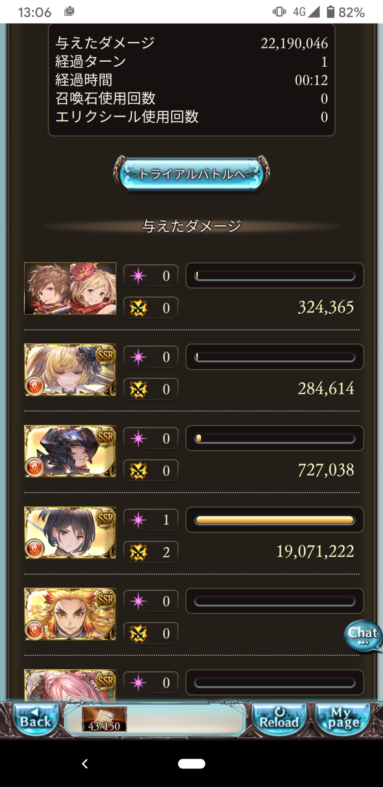Screen dimensions: 383x787
Task: Tap the Android home pill
Action: click(x=191, y=764)
